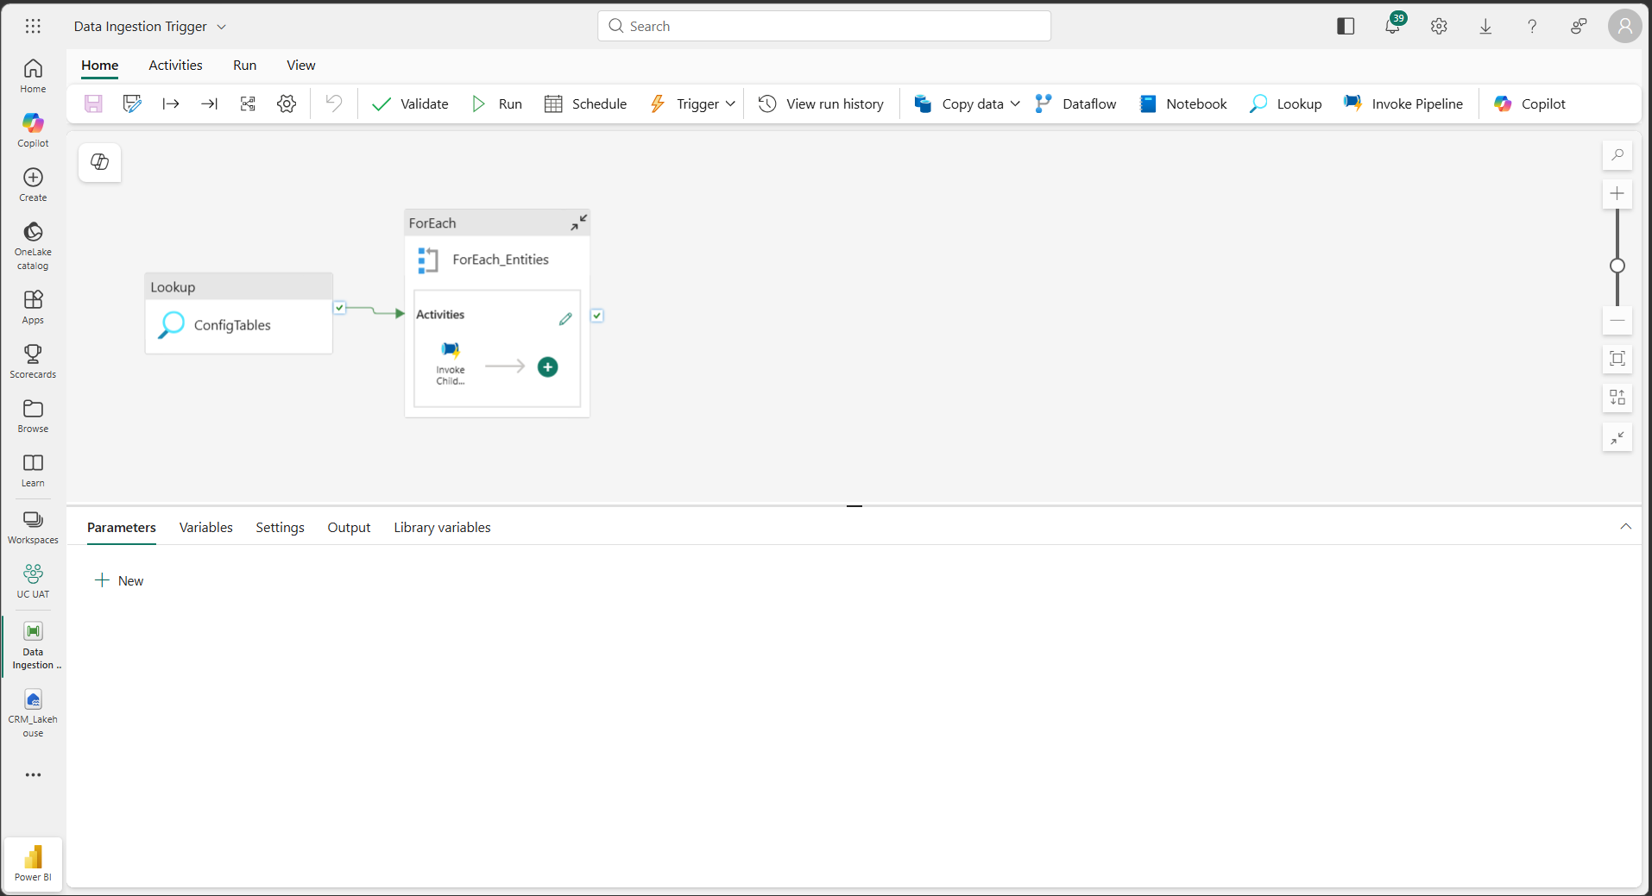This screenshot has height=896, width=1652.
Task: Switch to the Activities ribbon tab
Action: point(175,65)
